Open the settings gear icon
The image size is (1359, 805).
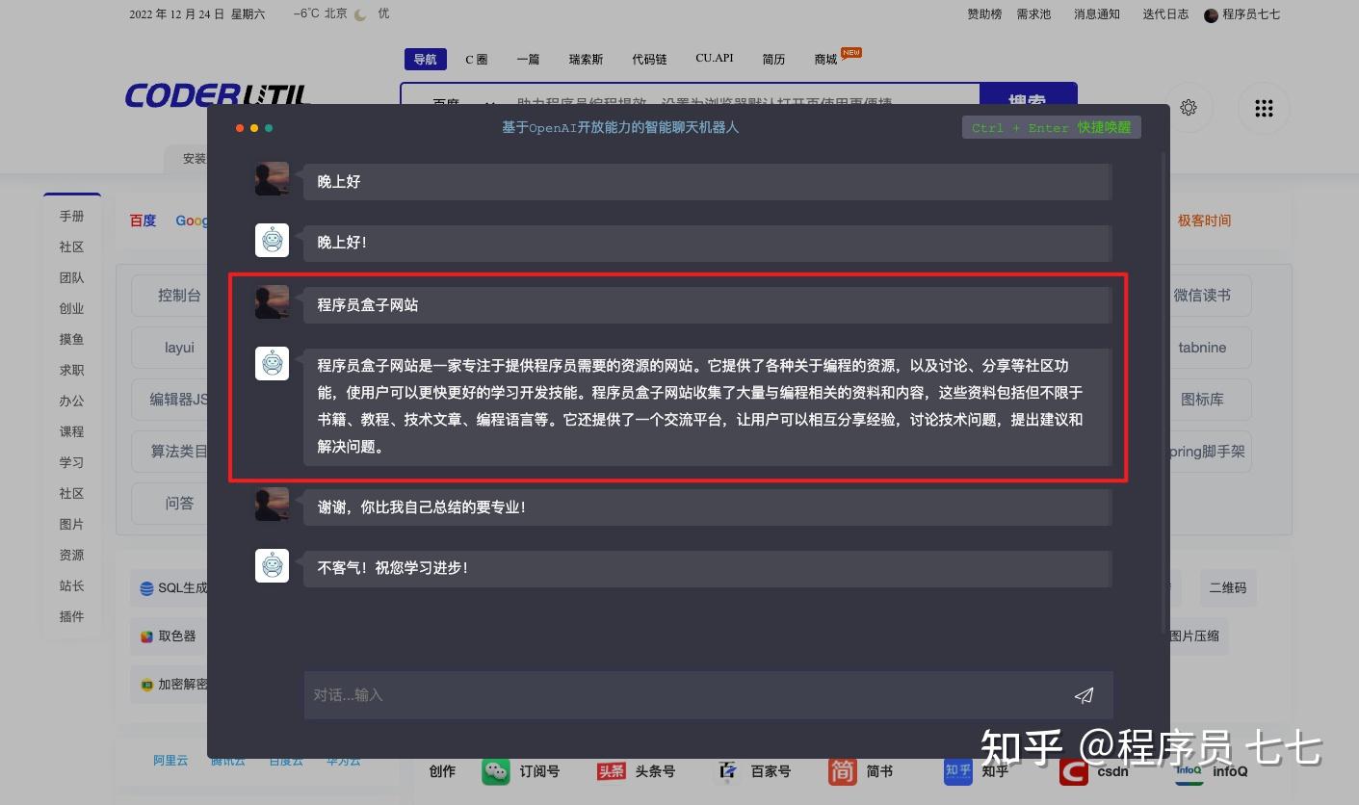[x=1189, y=108]
